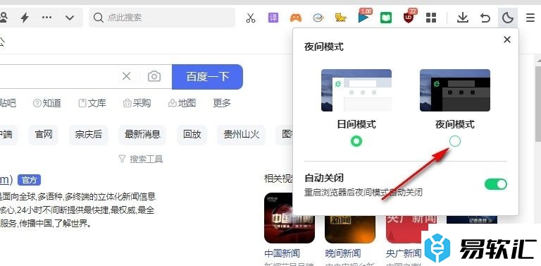Screen dimensions: 541x266
Task: Open the 中国新闻 video thumbnail
Action: [289, 218]
